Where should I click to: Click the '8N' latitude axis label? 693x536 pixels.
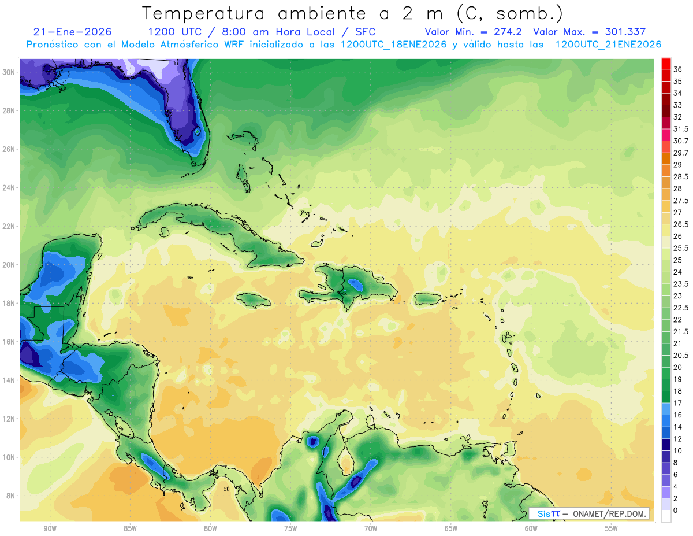point(12,496)
